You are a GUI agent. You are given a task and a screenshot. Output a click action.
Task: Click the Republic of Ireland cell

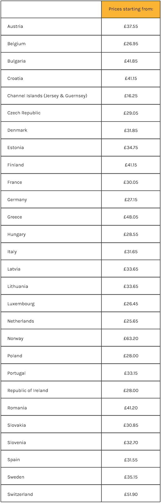(x=28, y=390)
